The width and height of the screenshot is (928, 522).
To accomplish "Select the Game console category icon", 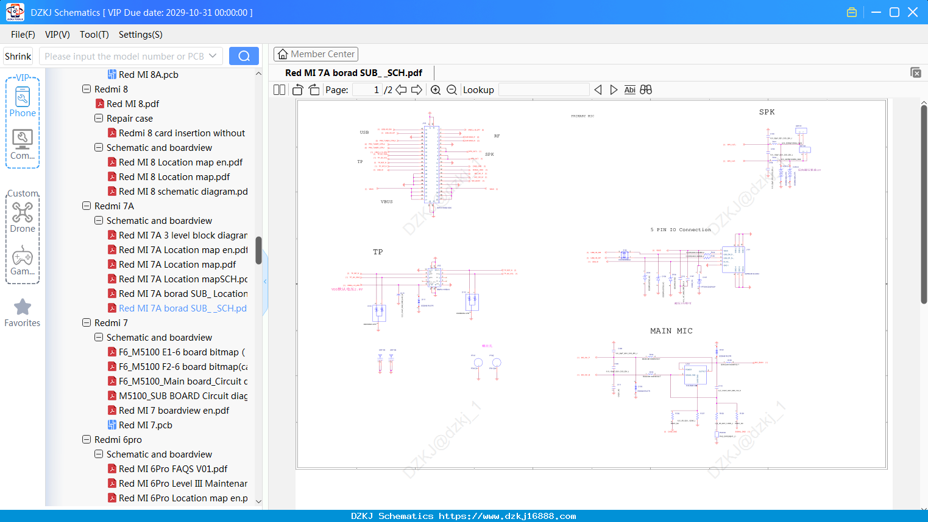I will (23, 260).
